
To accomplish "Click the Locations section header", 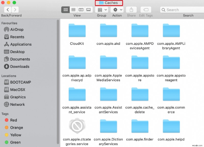I will click(x=9, y=76).
